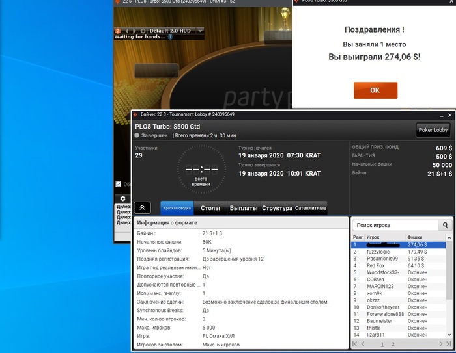Viewport: 456px width, 353px height.
Task: Select player Foreveralone888 row
Action: 399,315
